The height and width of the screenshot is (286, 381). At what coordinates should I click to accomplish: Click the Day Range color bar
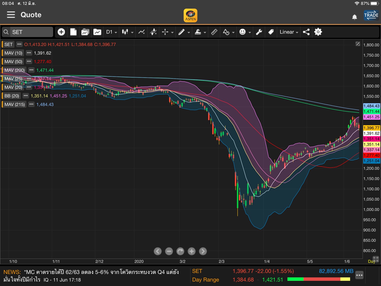point(319,279)
